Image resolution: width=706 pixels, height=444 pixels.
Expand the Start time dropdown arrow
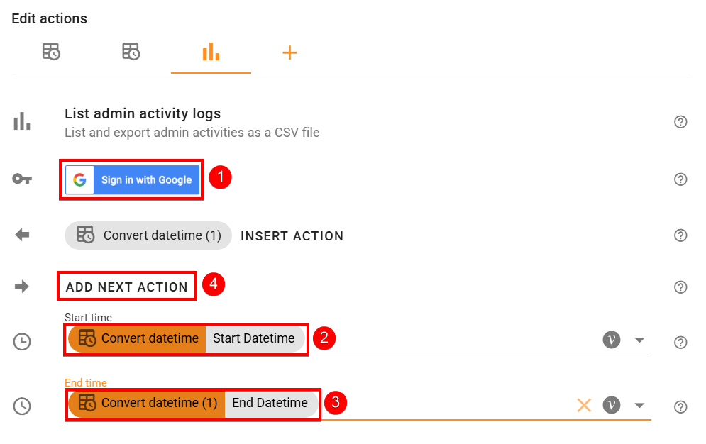tap(639, 340)
